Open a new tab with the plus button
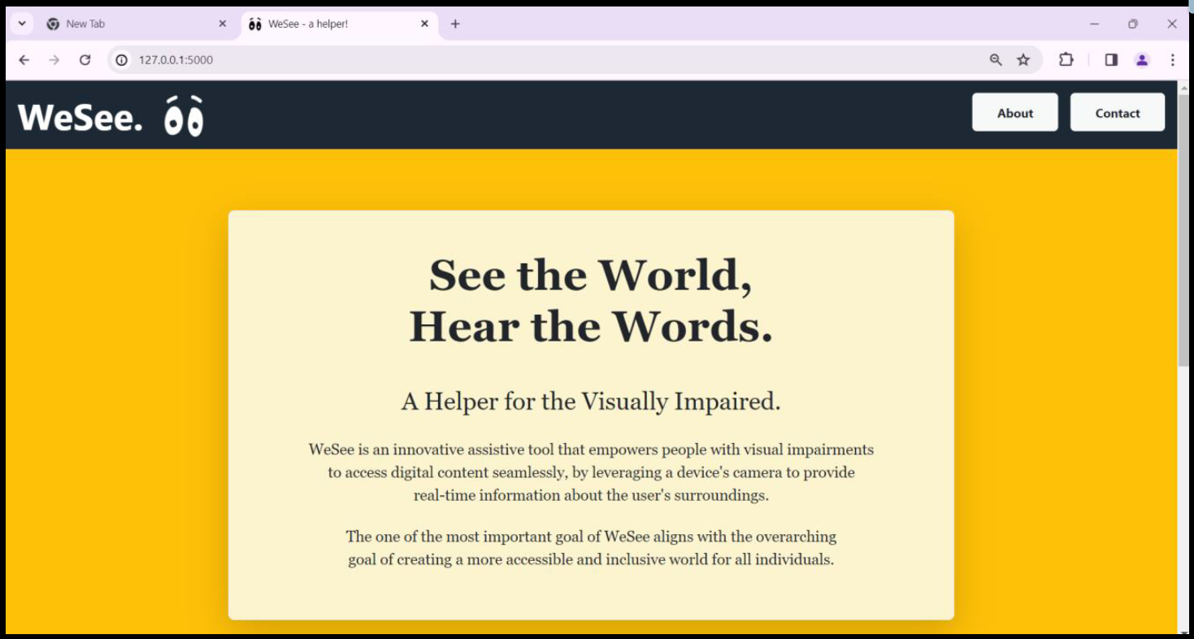 454,24
